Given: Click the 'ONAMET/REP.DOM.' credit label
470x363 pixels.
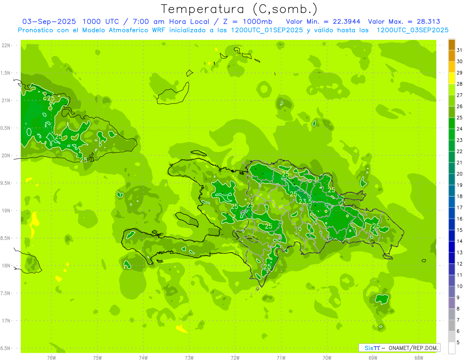Looking at the screenshot, I should [x=413, y=348].
